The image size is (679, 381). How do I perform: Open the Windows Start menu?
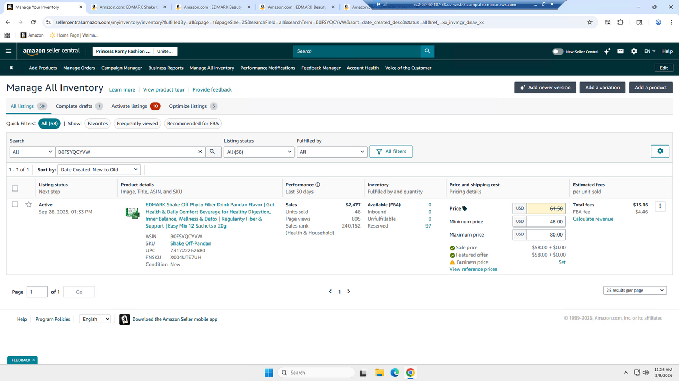pos(269,373)
